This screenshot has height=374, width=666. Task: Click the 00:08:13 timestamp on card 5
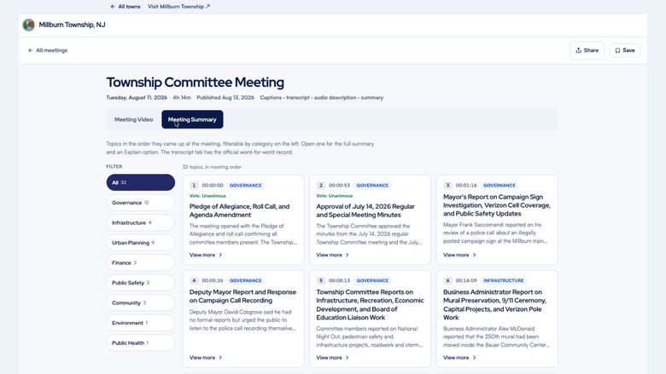pyautogui.click(x=339, y=280)
